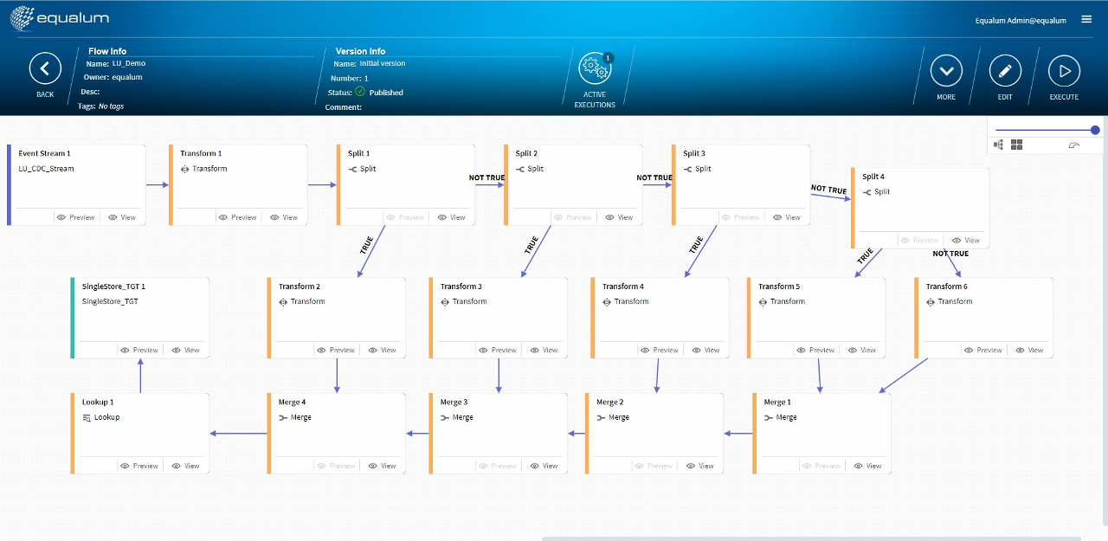Click the Transform icon in Transform 1 node
The image size is (1108, 541).
pyautogui.click(x=184, y=169)
